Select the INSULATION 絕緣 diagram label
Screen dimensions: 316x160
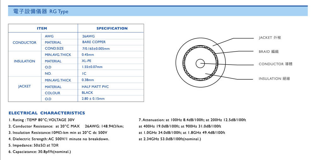pos(274,79)
